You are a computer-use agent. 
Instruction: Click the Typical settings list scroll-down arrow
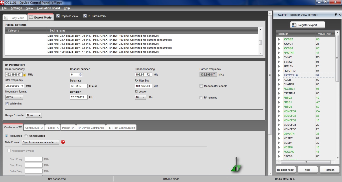[x=261, y=53]
